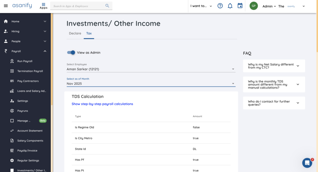Expand the monthly TDS amount FAQ
Viewport: 318px width, 172px height.
point(274,84)
